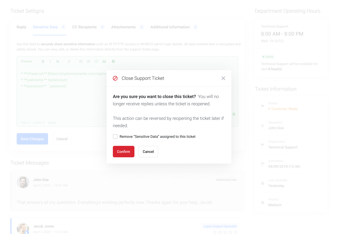Viewport: 338px width, 234px height.
Task: Click the numbered list icon
Action: (89, 62)
